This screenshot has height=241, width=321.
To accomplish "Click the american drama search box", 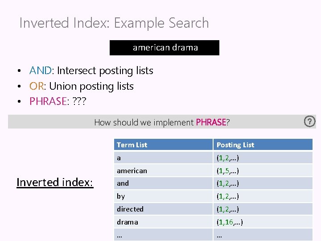I will (165, 48).
